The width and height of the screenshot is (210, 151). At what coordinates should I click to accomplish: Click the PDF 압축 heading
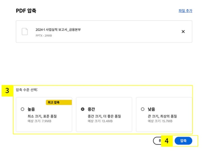pyautogui.click(x=26, y=11)
